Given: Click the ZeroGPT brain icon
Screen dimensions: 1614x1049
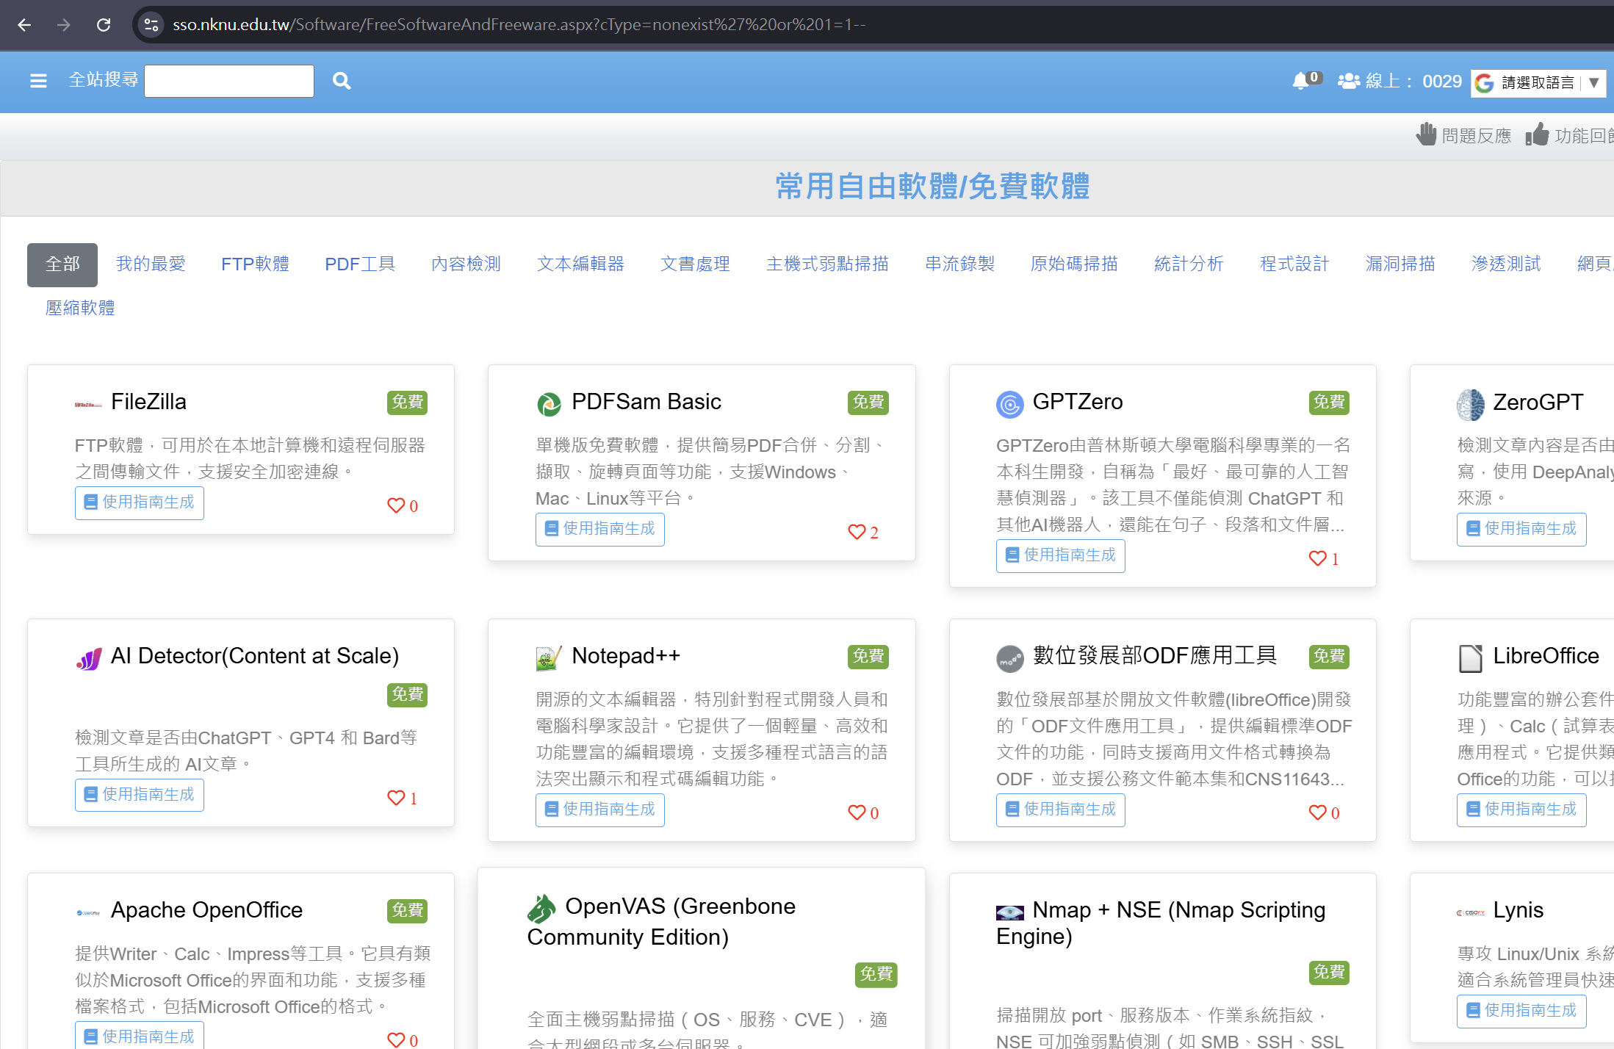Looking at the screenshot, I should pyautogui.click(x=1471, y=405).
